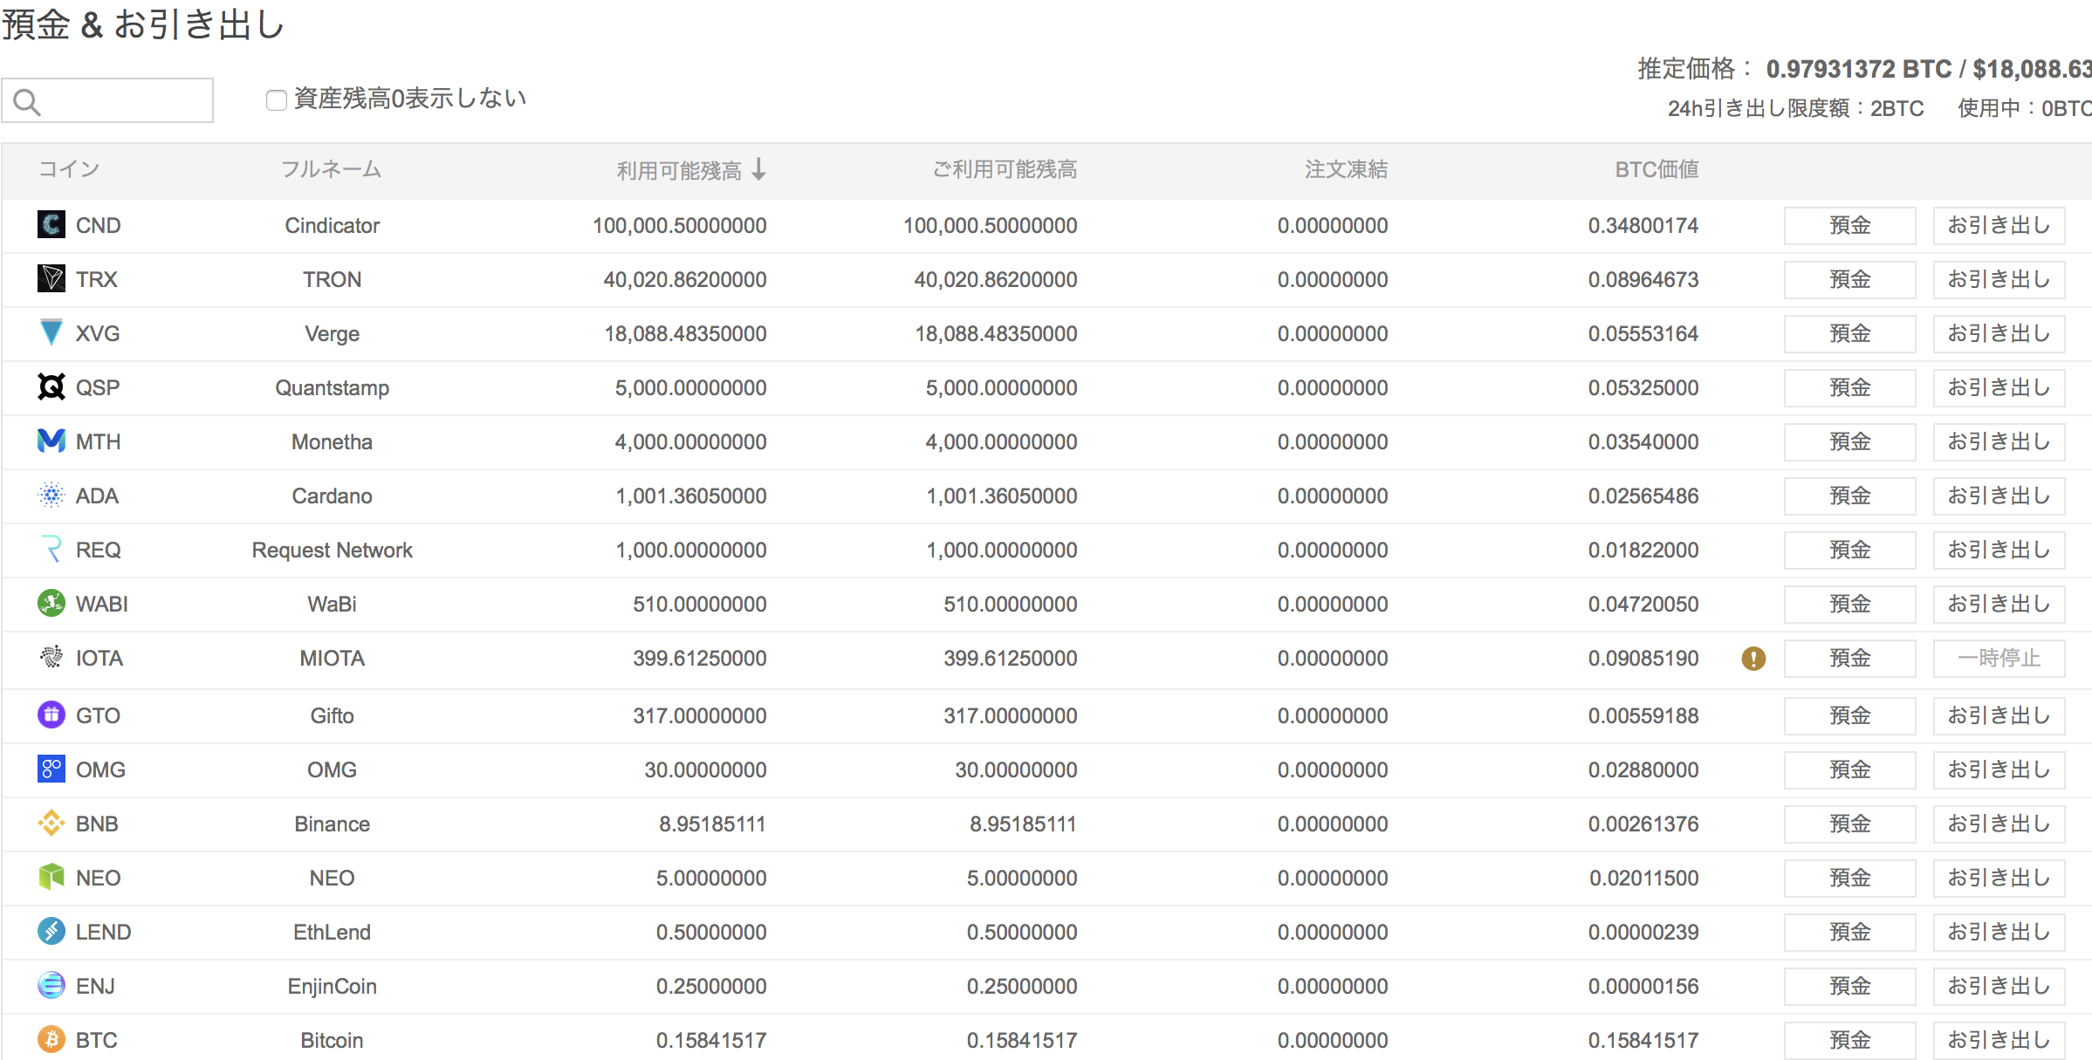Click the Quantstamp coin icon

(51, 387)
